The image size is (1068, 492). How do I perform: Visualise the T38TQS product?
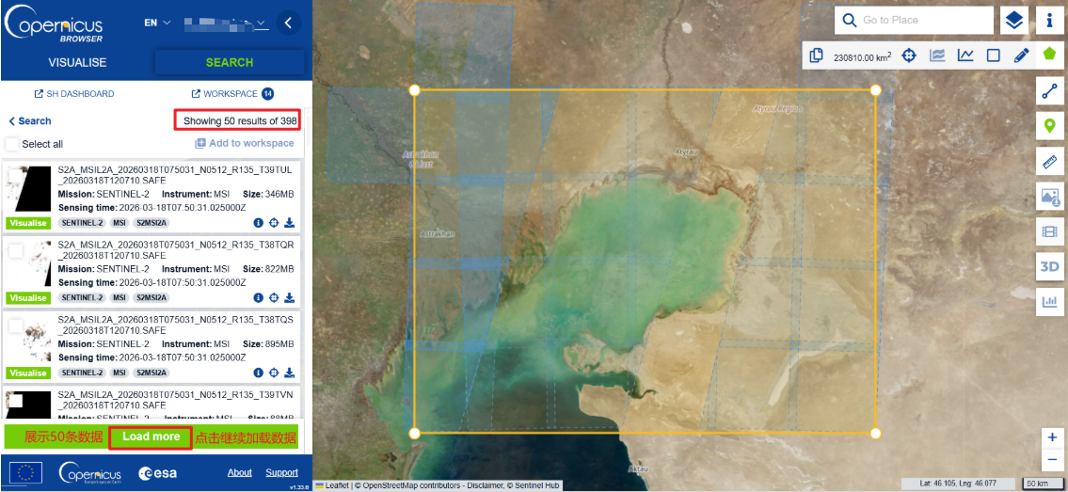point(28,373)
